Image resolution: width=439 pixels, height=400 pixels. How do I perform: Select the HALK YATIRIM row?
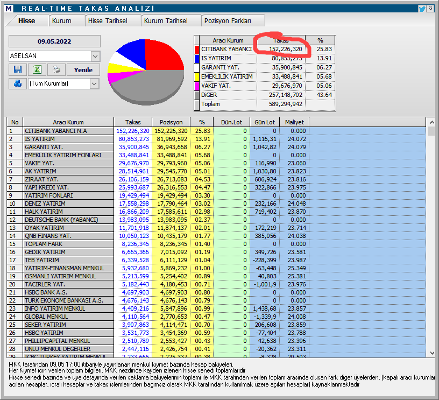(x=216, y=212)
